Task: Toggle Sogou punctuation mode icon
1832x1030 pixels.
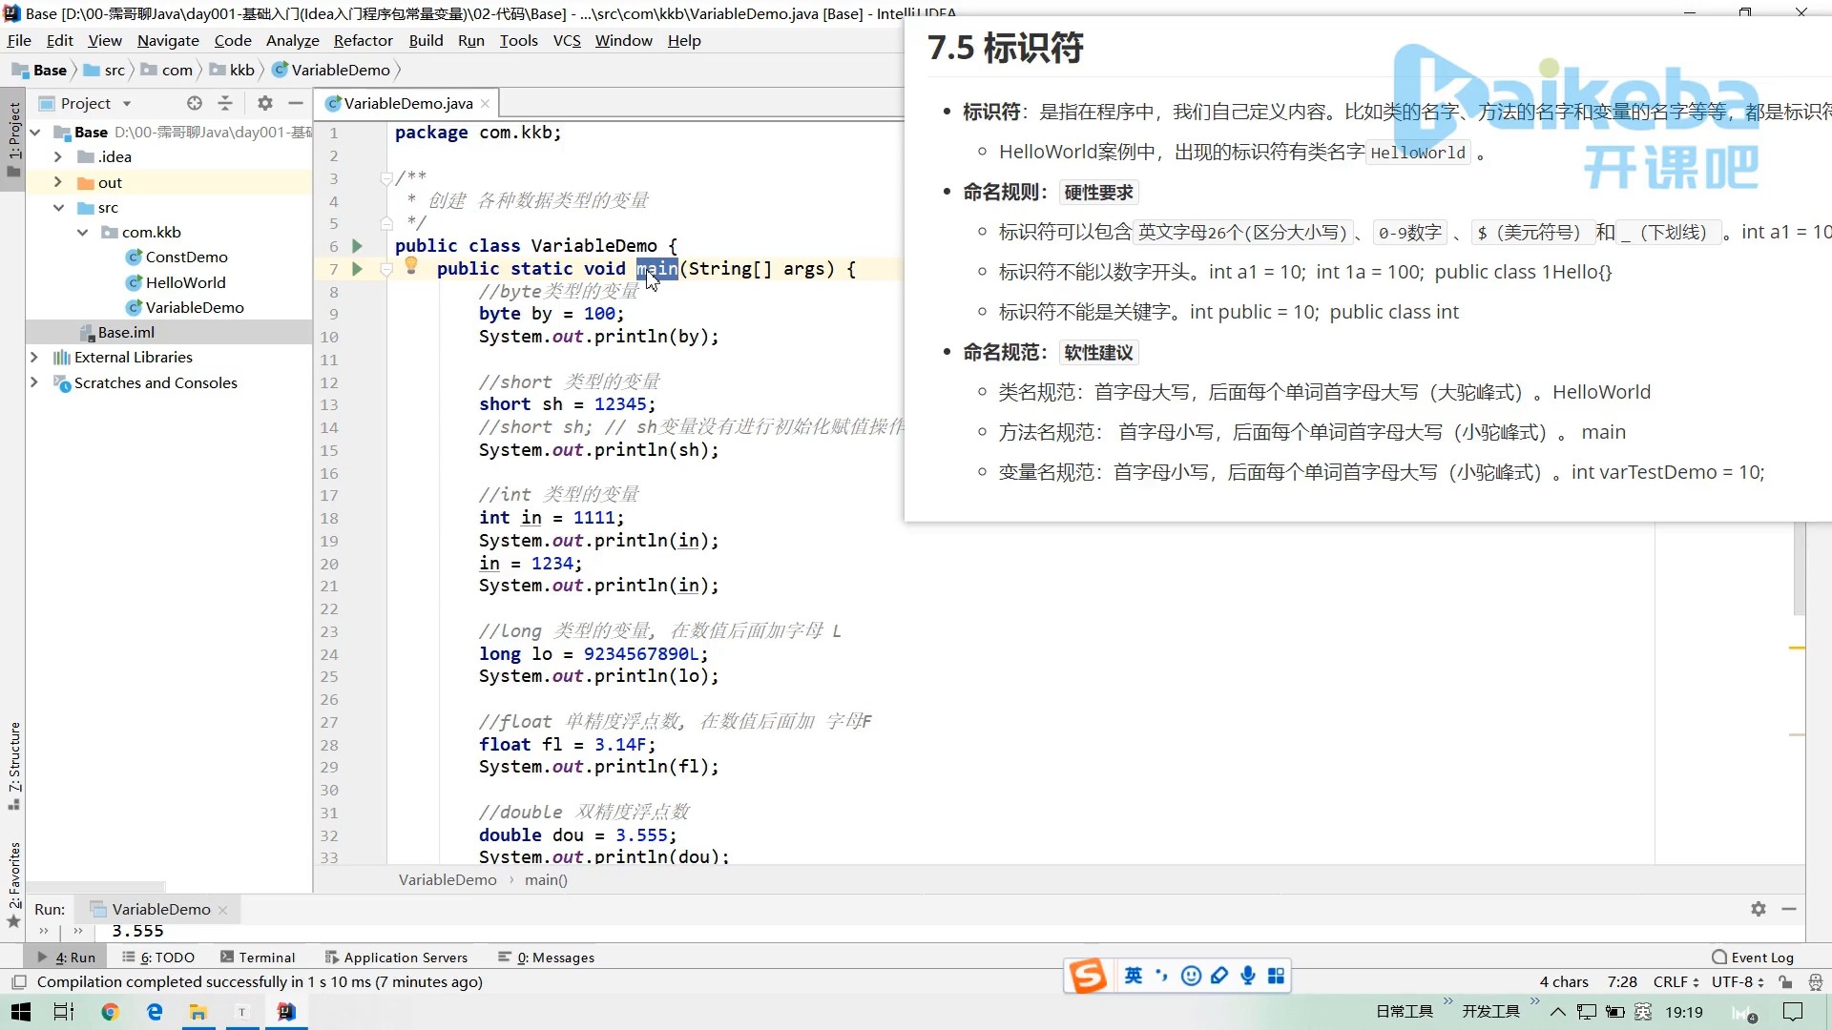Action: (x=1161, y=975)
